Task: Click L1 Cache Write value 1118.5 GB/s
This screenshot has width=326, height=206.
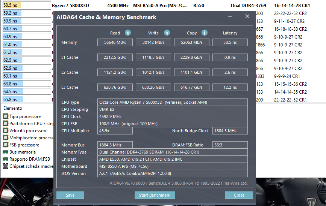Action: [153, 57]
